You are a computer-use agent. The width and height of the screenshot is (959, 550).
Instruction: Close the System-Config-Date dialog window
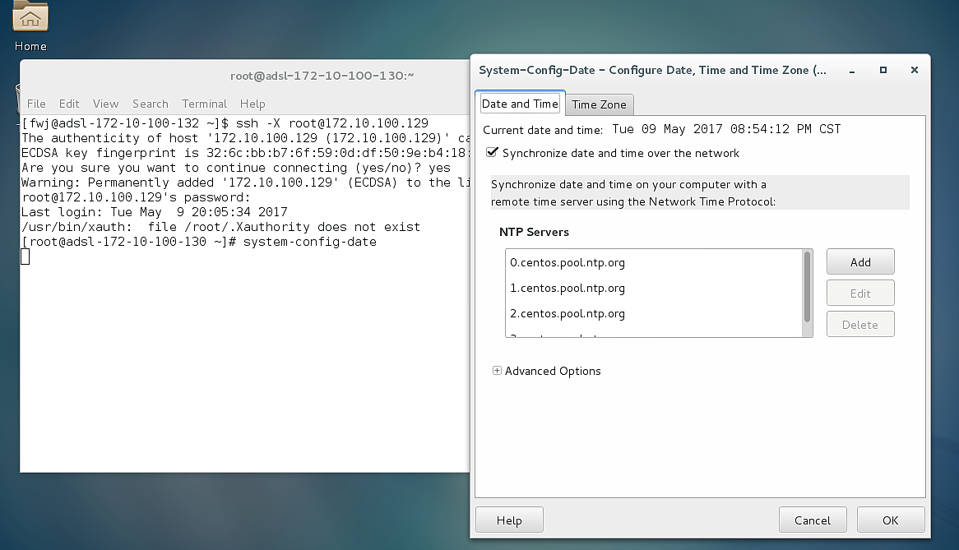click(x=914, y=70)
